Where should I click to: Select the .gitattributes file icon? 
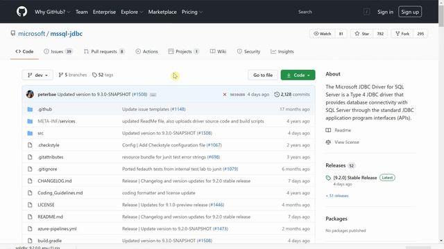click(x=30, y=157)
